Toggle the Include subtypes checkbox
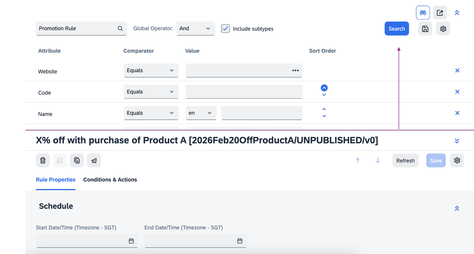 (225, 29)
